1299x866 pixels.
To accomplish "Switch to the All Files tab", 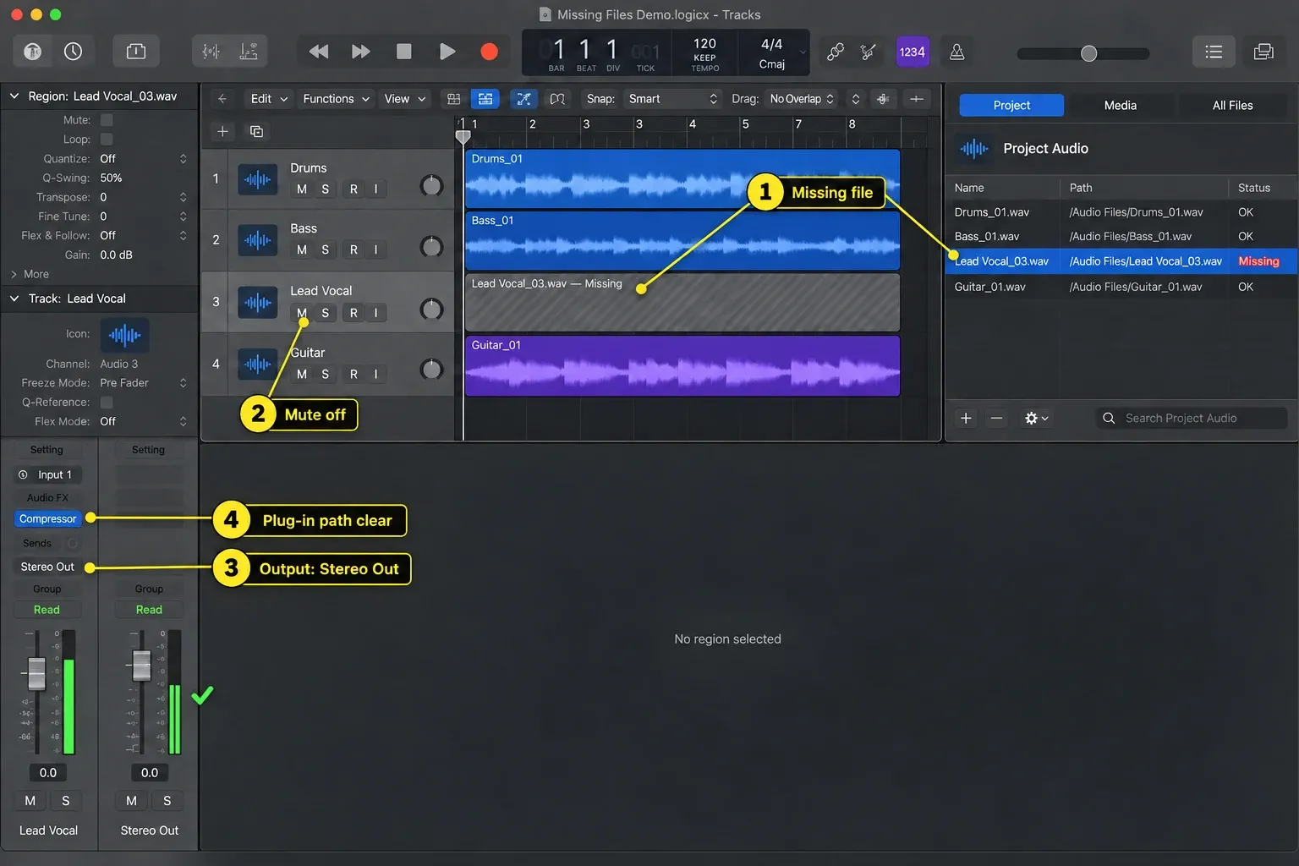I will point(1232,105).
